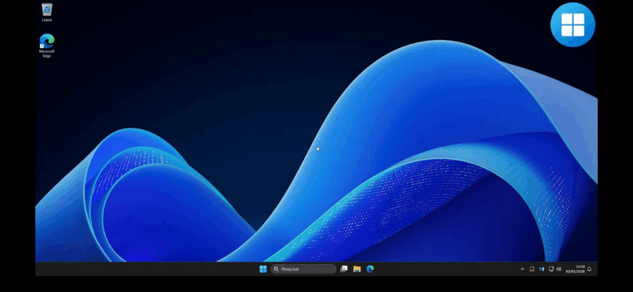Select the Lixeira recycle bin desktop icon
This screenshot has width=633, height=292.
coord(47,9)
